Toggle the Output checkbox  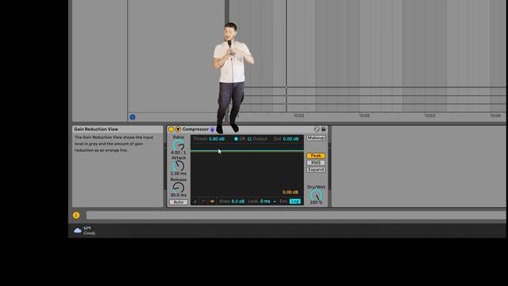click(x=249, y=139)
